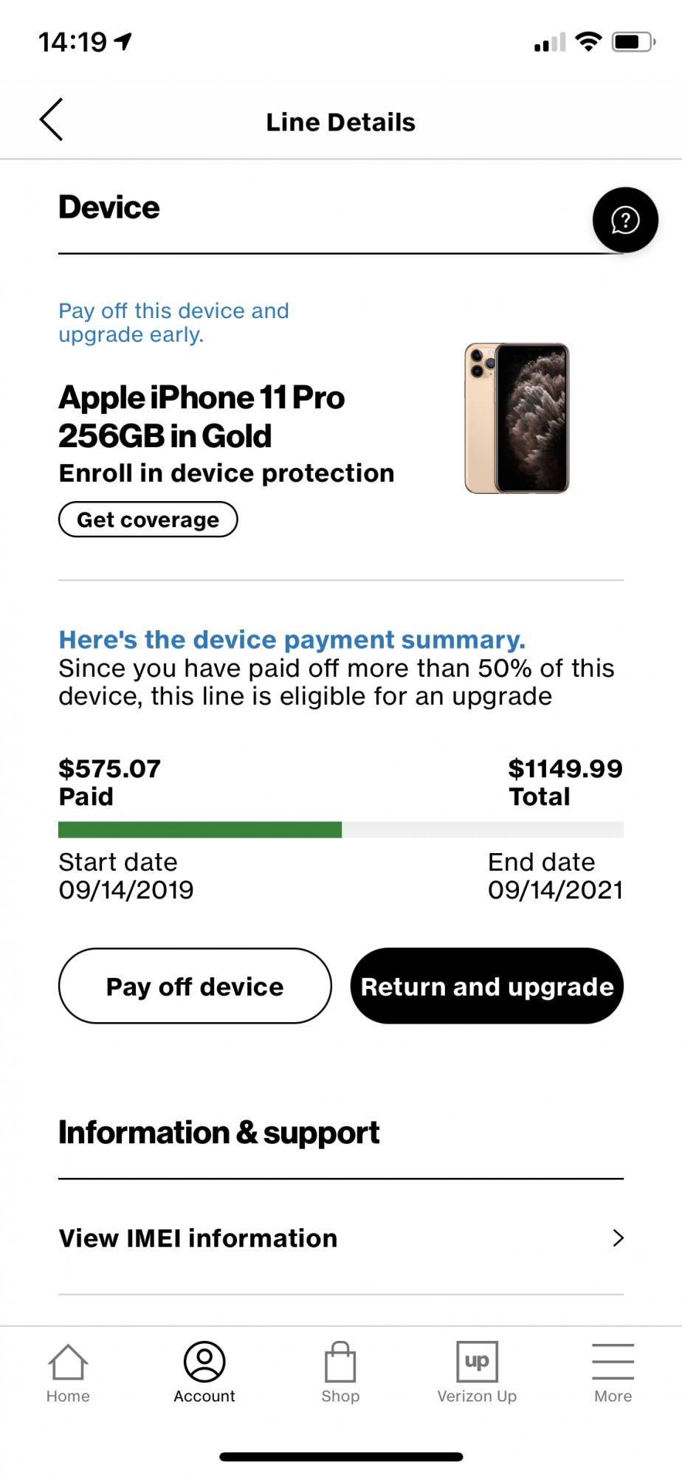The height and width of the screenshot is (1476, 682).
Task: Open the Verizon Up icon
Action: tap(477, 1362)
